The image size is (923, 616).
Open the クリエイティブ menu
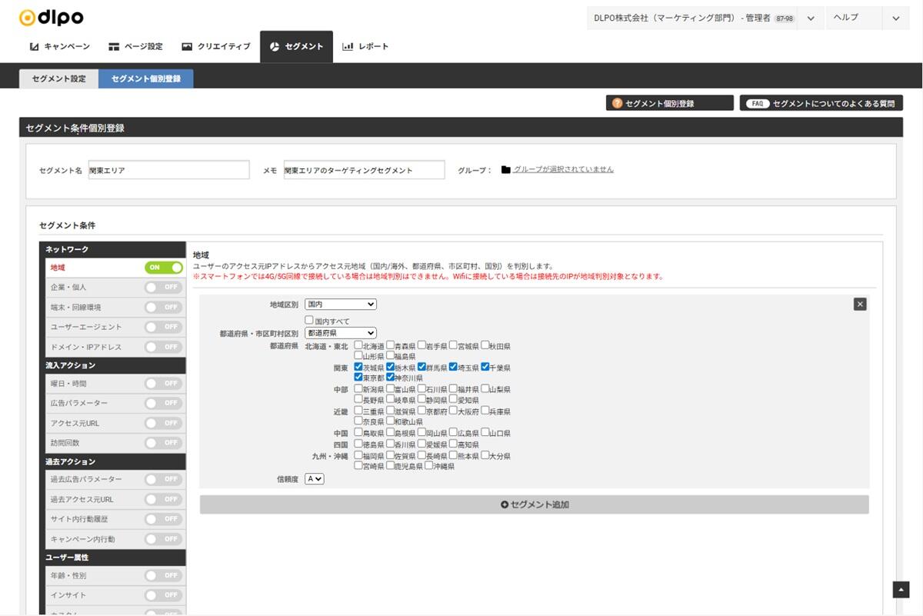point(216,46)
